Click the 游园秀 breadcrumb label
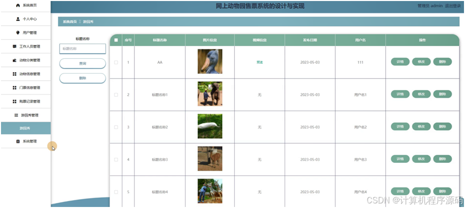Image resolution: width=465 pixels, height=208 pixels. point(88,22)
